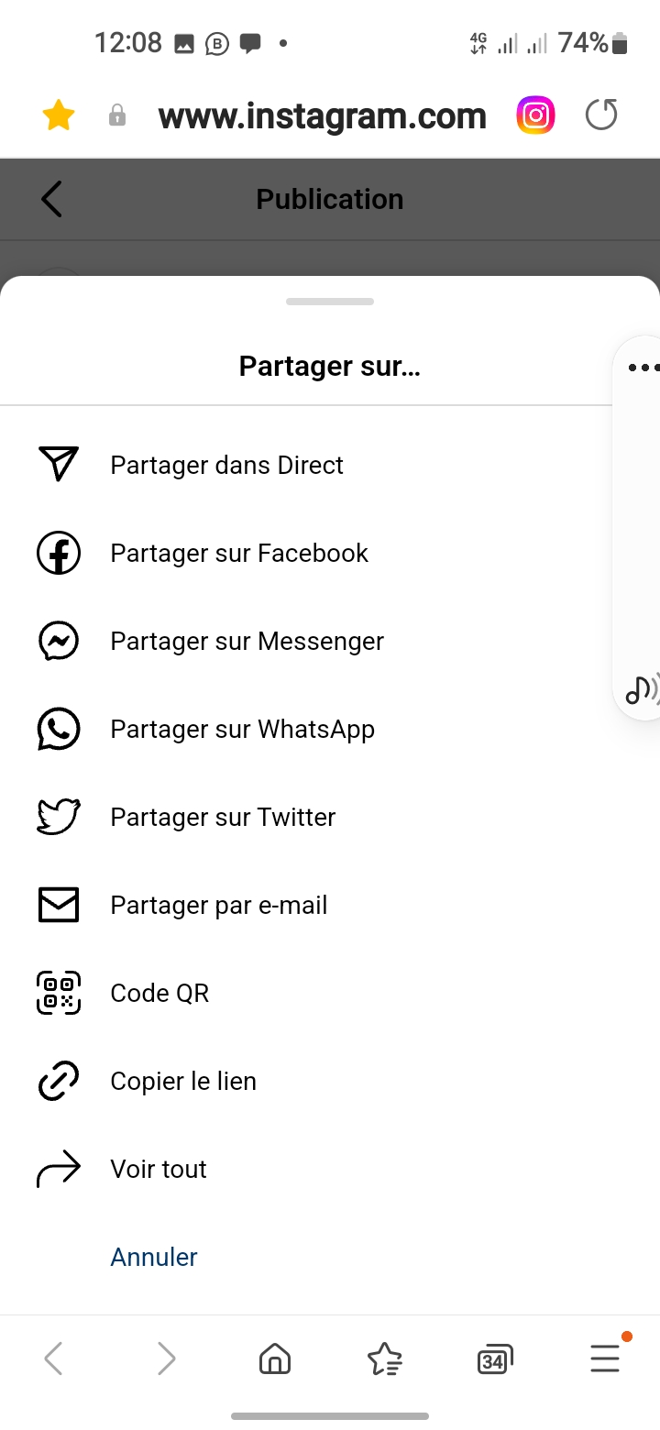Tap the chain link icon
The height and width of the screenshot is (1430, 660).
pos(59,1081)
